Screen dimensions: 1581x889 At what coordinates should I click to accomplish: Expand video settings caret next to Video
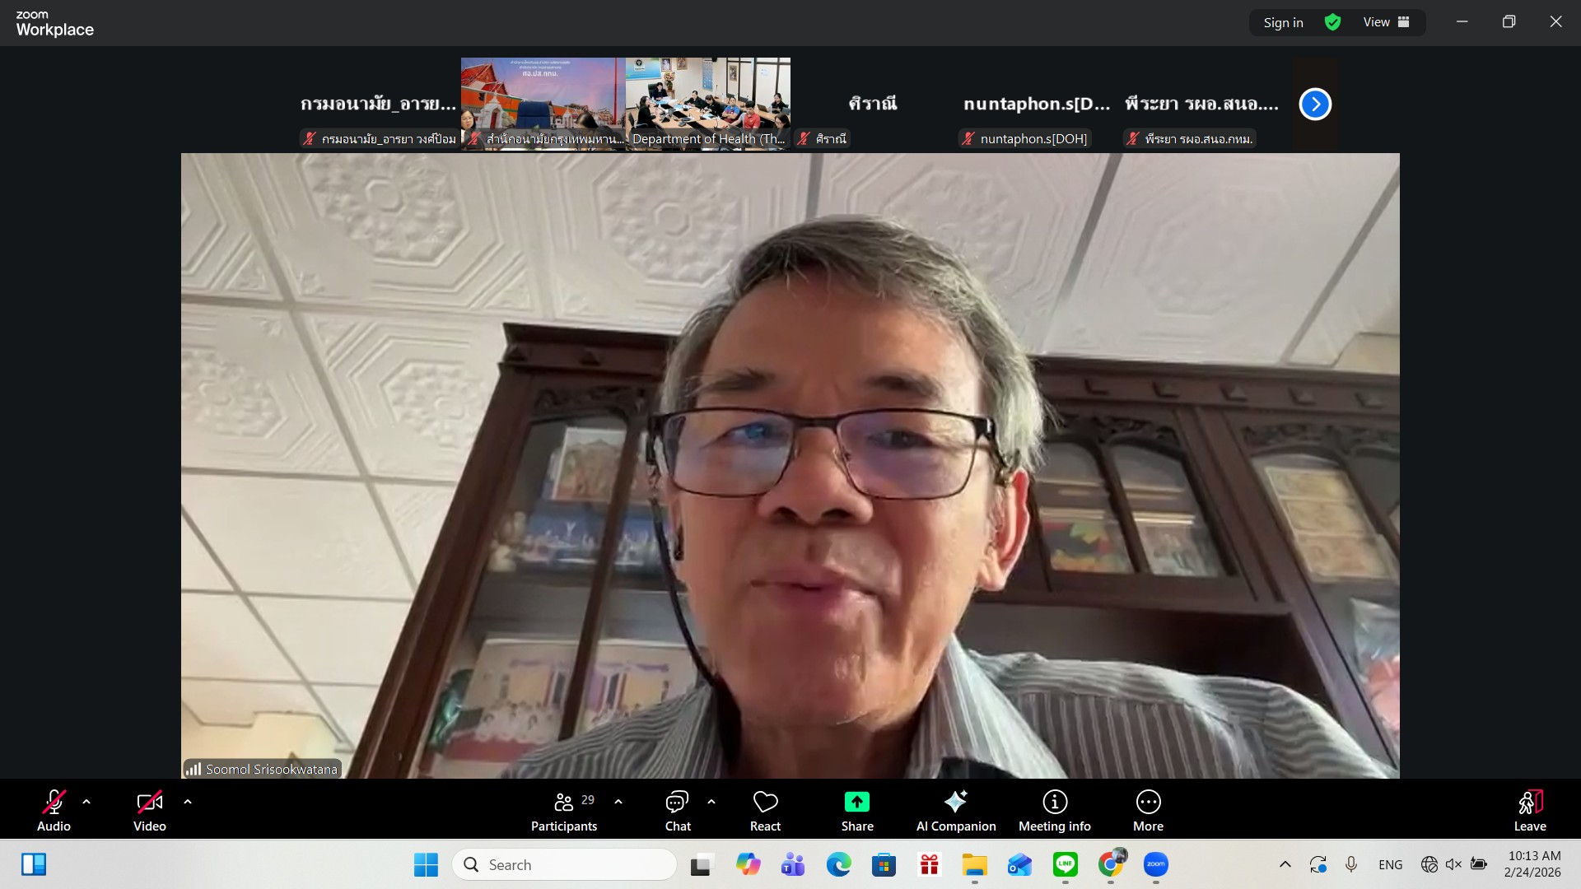click(x=188, y=801)
